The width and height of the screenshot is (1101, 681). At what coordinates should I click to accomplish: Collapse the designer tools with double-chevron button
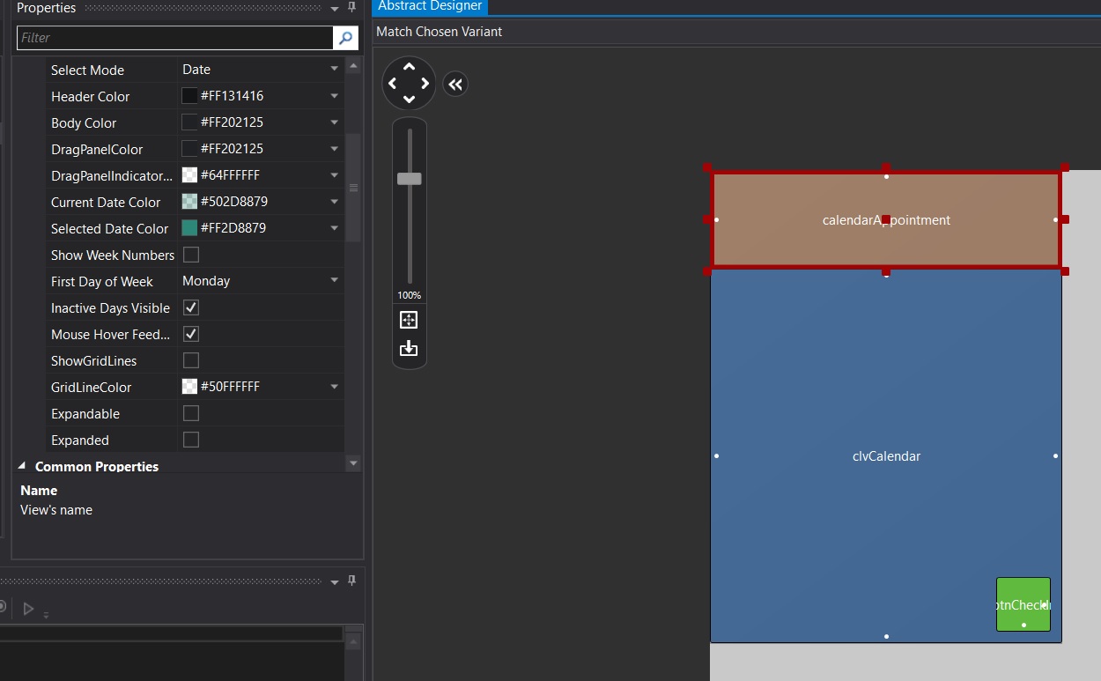454,85
